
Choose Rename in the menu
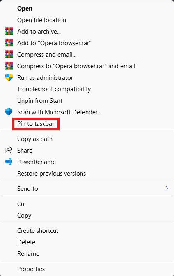[x=28, y=254]
